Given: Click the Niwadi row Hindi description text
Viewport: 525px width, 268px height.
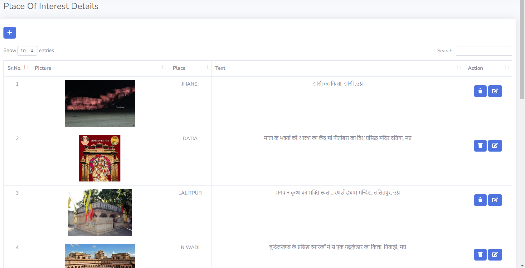Looking at the screenshot, I should click(338, 247).
